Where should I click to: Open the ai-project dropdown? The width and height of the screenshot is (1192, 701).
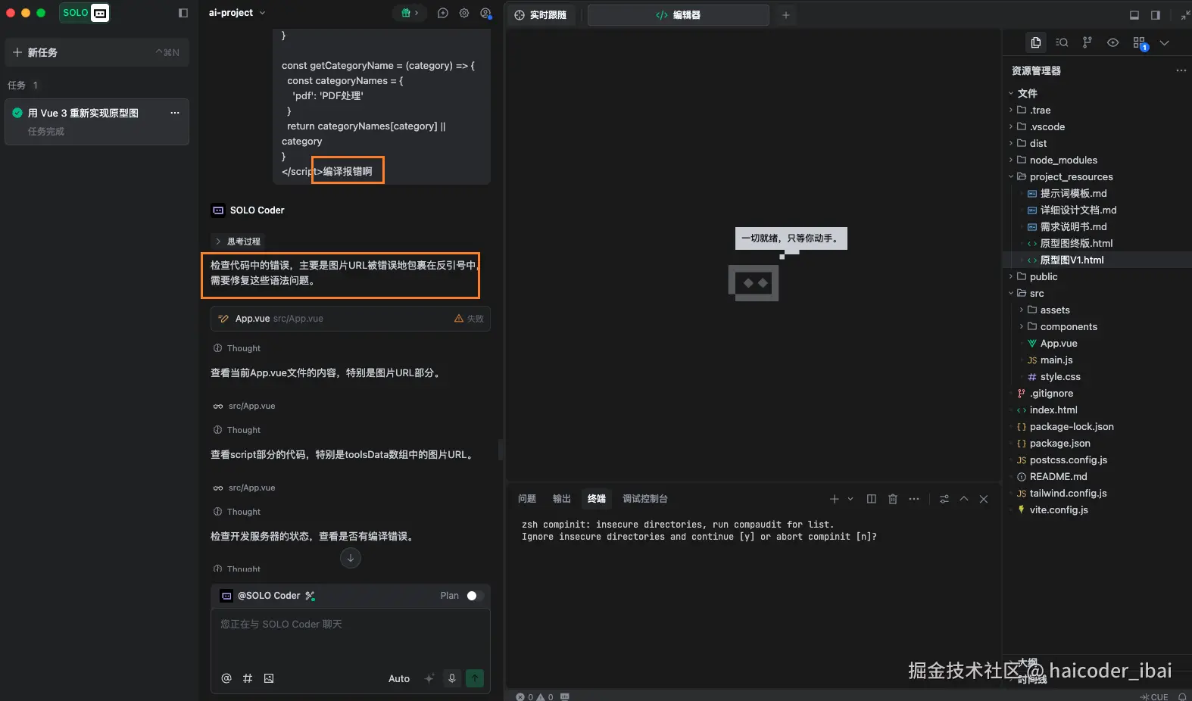(x=237, y=13)
